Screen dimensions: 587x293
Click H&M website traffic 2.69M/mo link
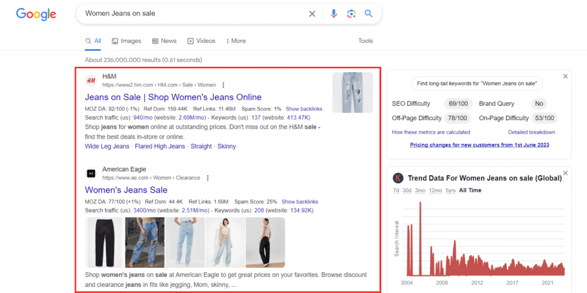click(x=192, y=118)
